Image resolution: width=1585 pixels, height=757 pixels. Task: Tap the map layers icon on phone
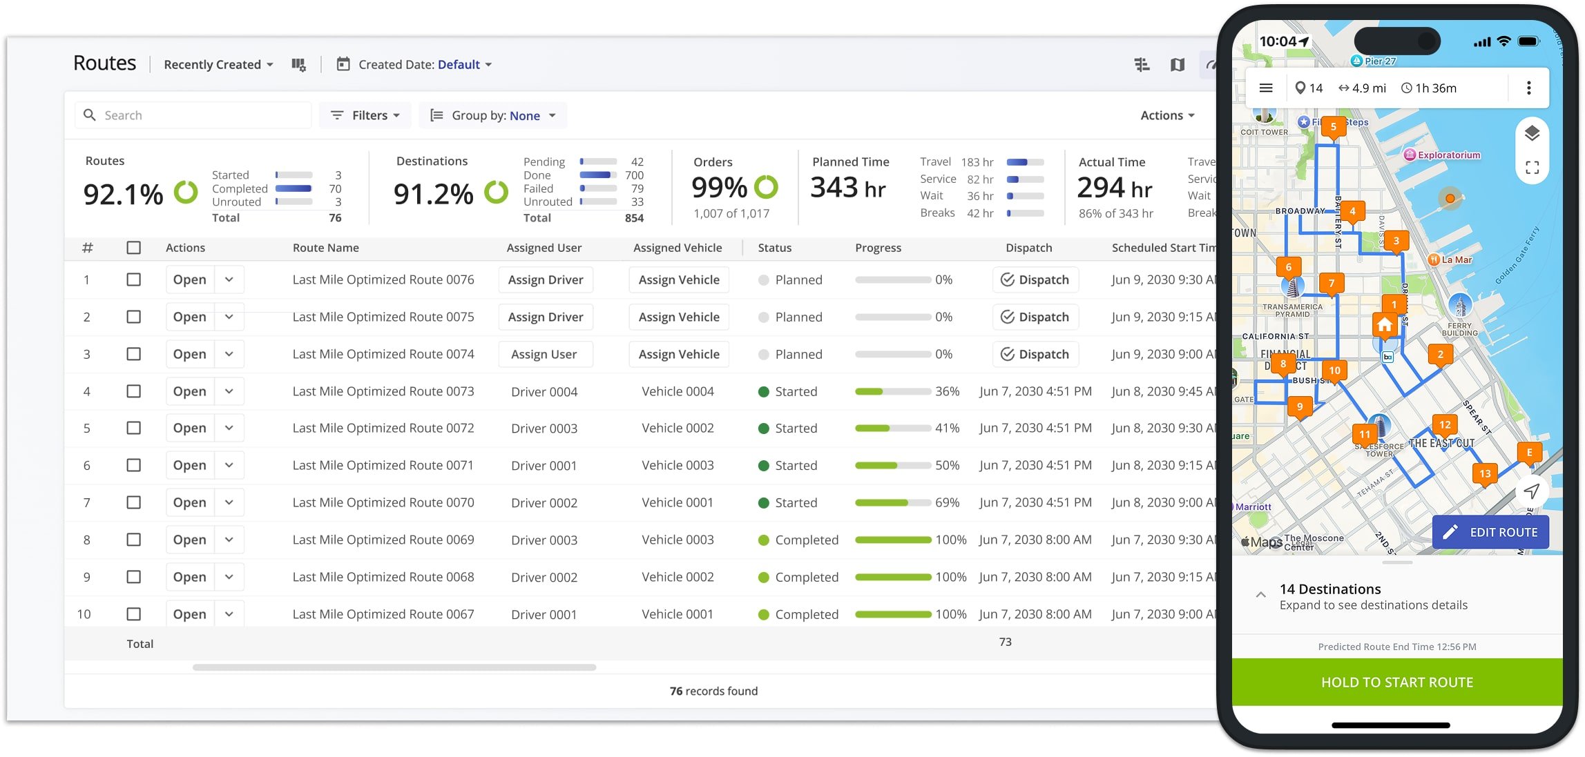coord(1532,134)
